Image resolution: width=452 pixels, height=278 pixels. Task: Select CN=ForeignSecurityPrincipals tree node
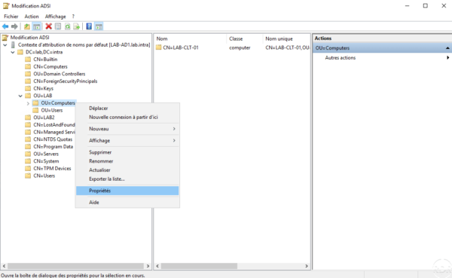[x=65, y=81]
